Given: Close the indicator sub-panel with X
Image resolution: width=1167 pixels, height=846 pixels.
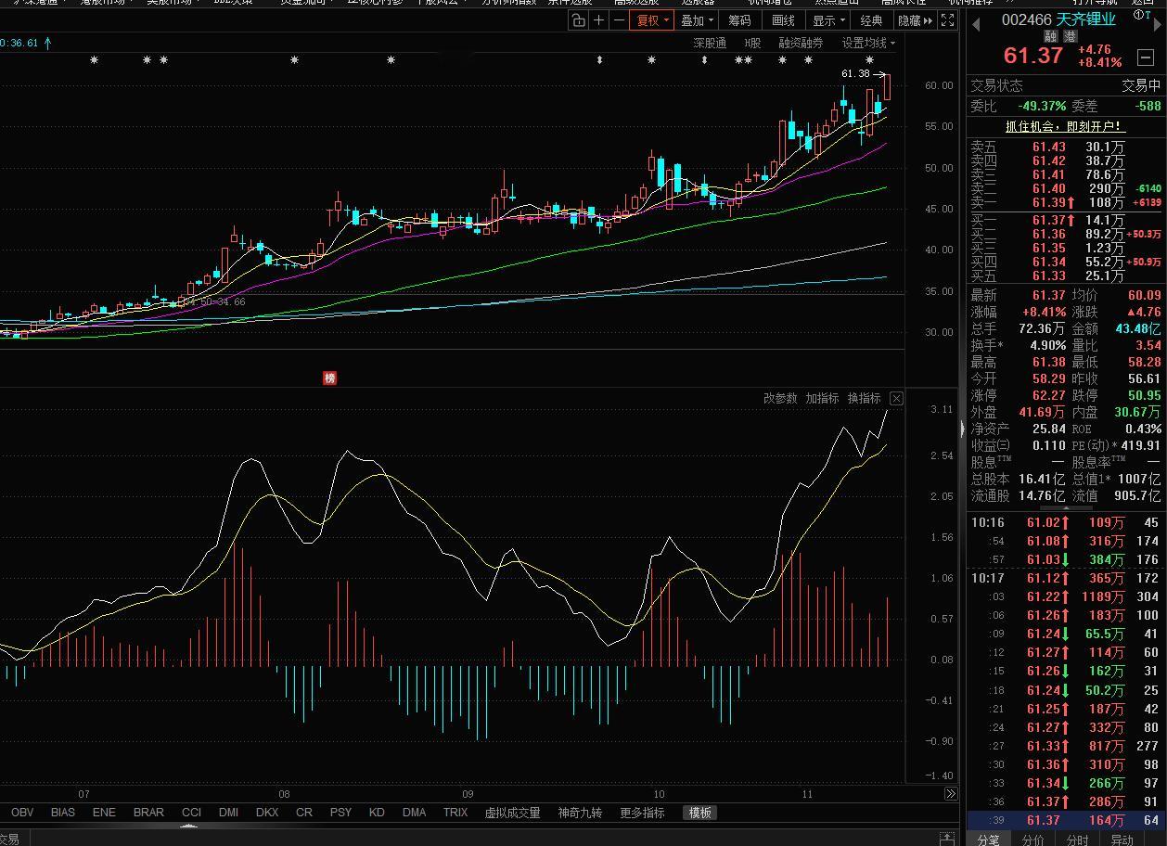Looking at the screenshot, I should pyautogui.click(x=896, y=398).
